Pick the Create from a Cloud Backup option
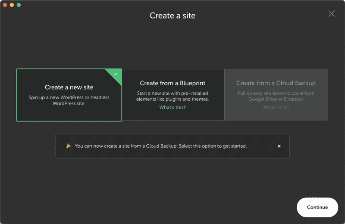The height and width of the screenshot is (224, 345). coord(276,95)
